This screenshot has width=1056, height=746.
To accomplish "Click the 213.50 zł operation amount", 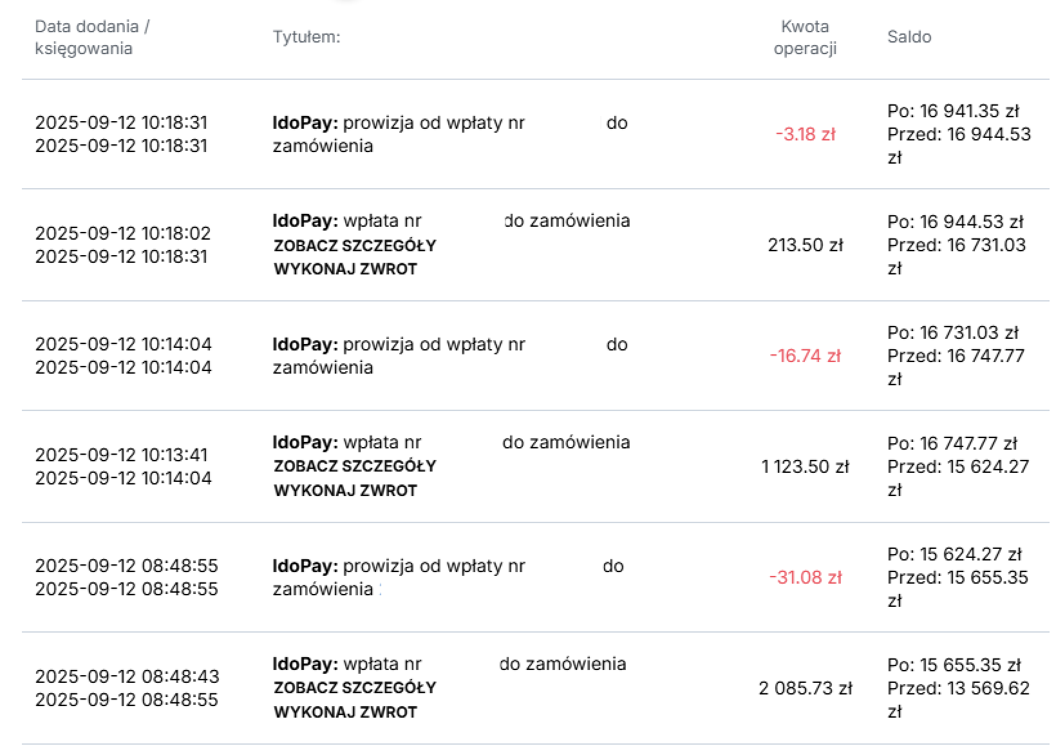I will (x=805, y=245).
